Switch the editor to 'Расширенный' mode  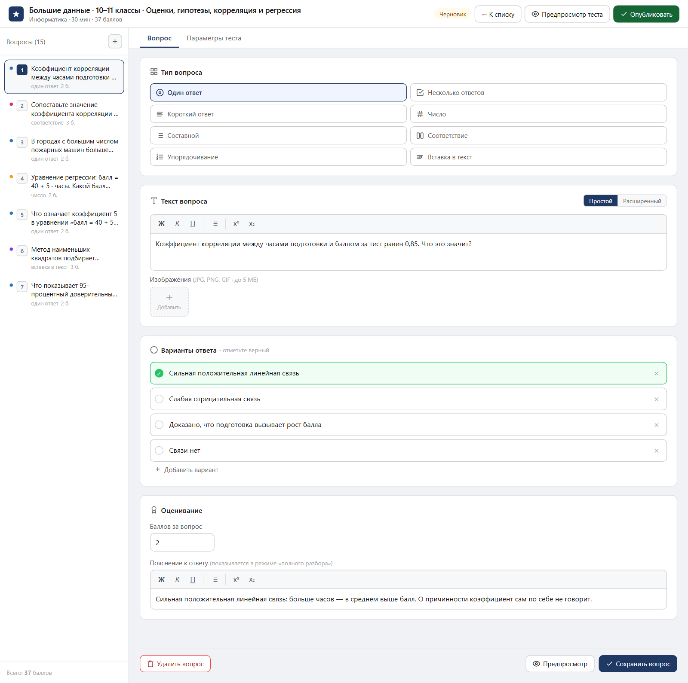[x=642, y=201]
